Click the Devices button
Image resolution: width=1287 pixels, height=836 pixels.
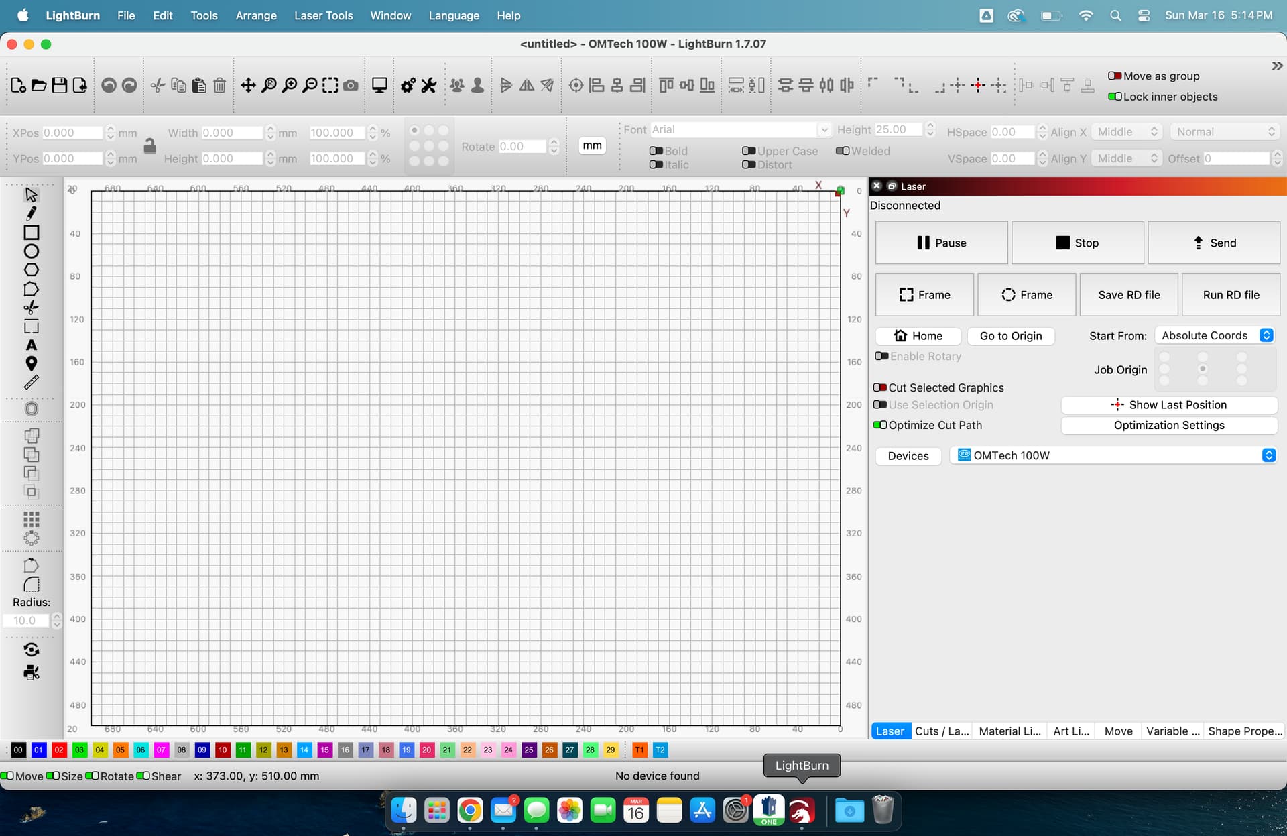pos(908,456)
